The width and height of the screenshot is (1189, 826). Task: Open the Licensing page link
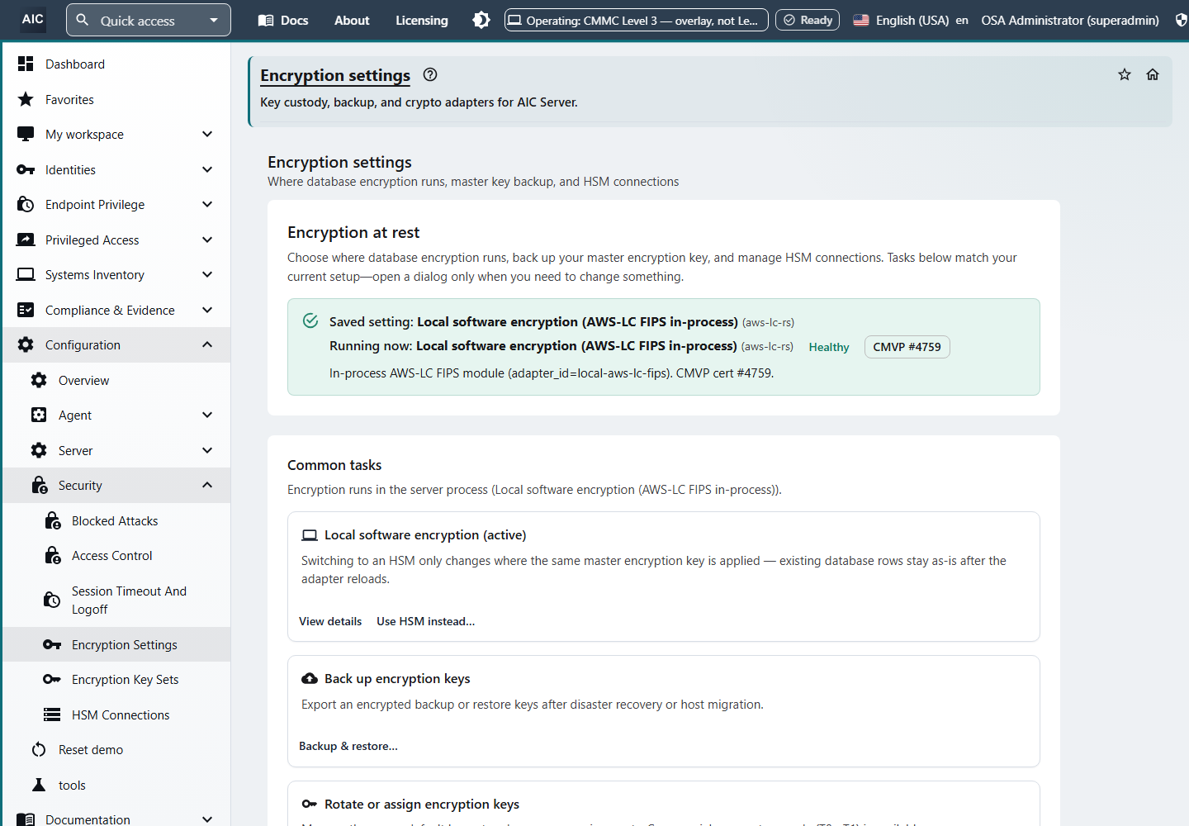click(x=422, y=20)
